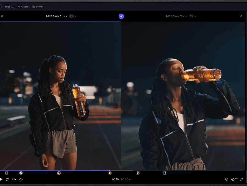Mute audio with the speaker icon
This screenshot has width=247, height=186.
[21, 179]
